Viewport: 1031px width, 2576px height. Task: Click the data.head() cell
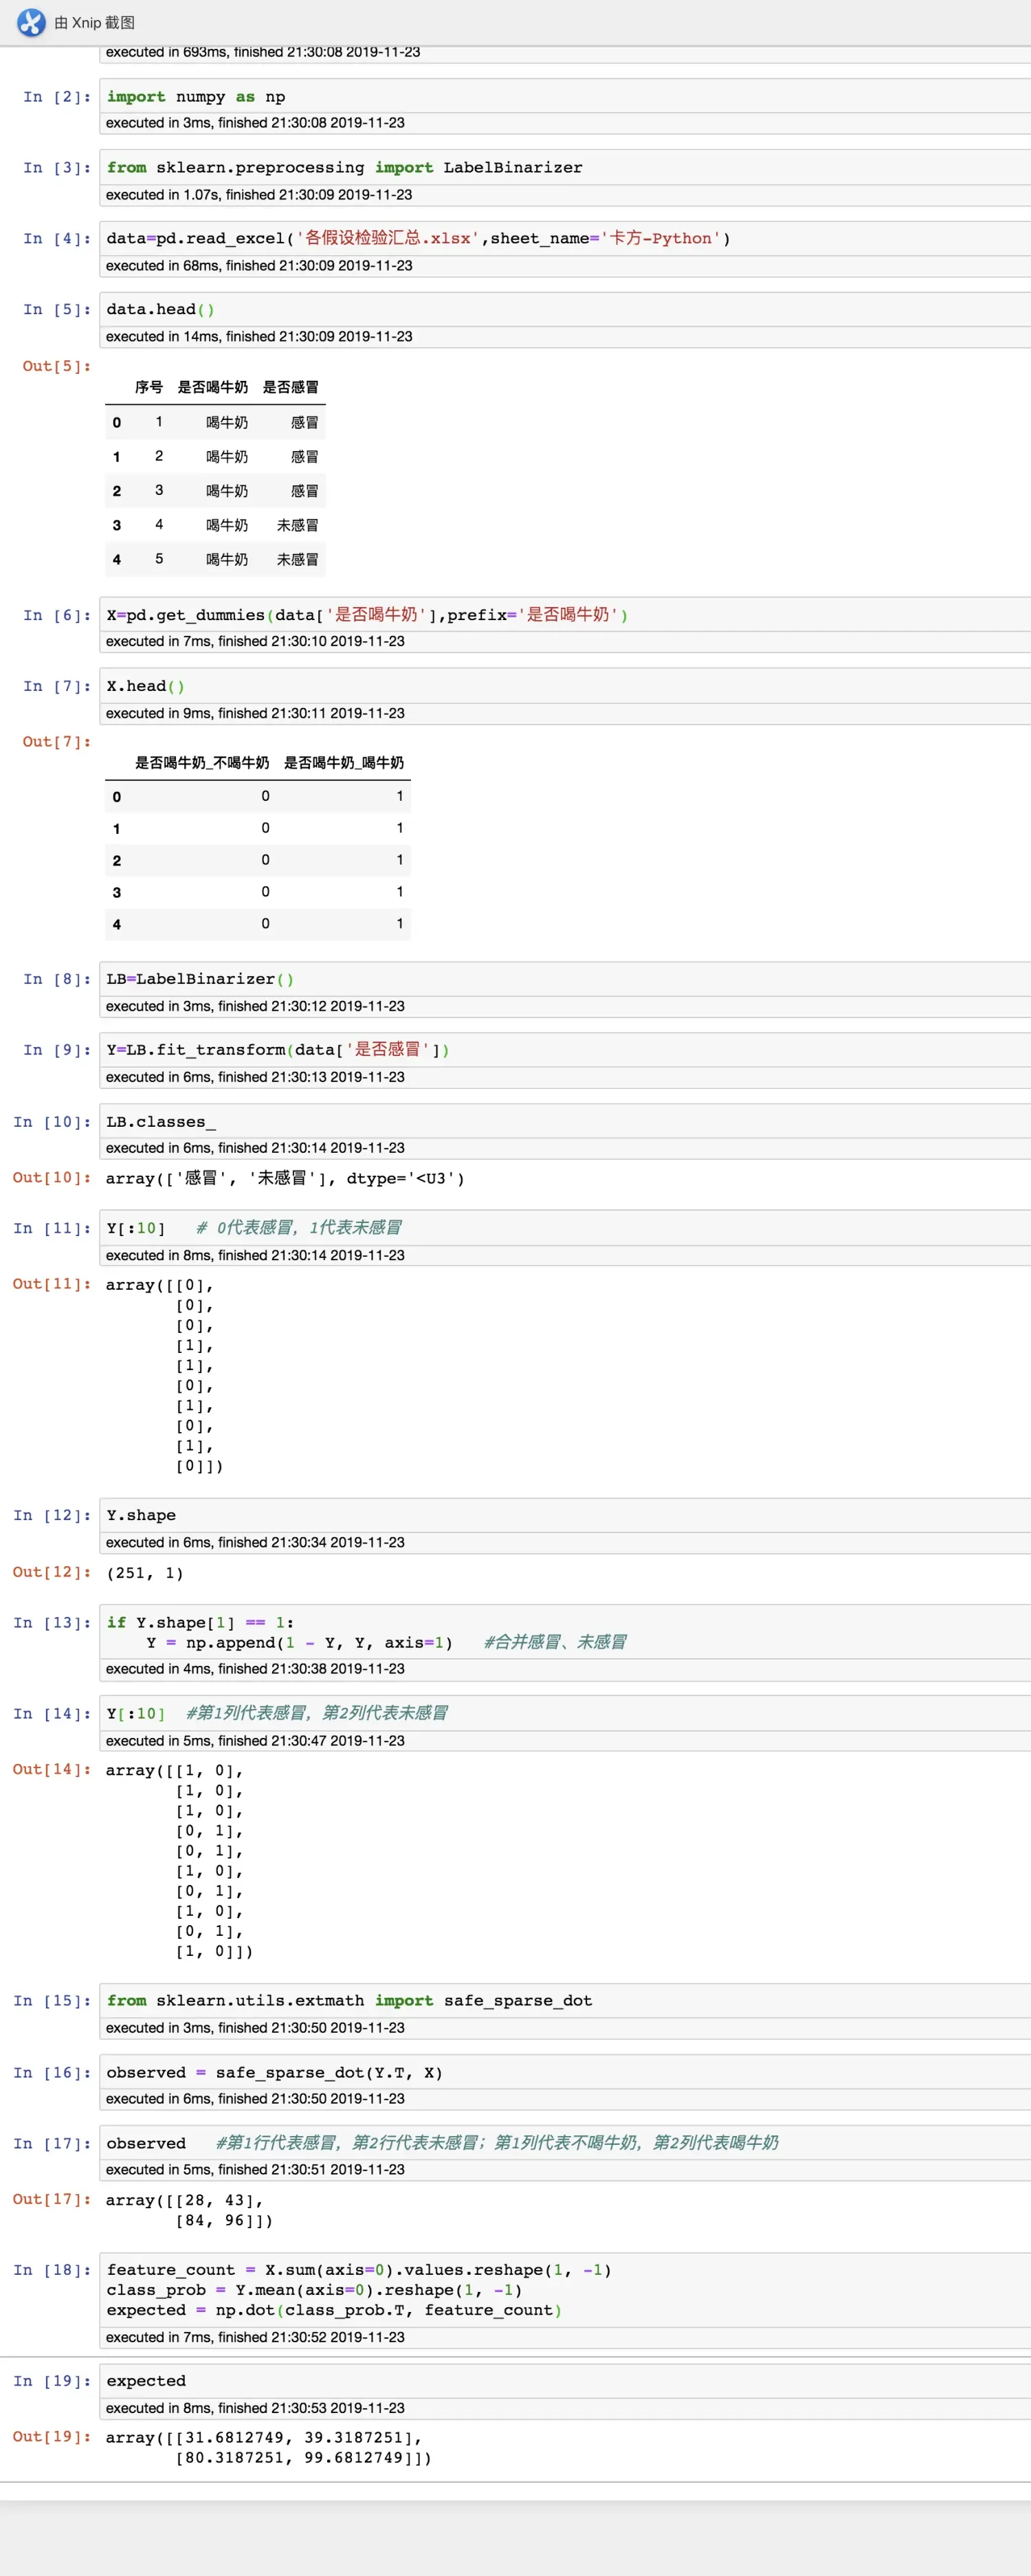(565, 310)
